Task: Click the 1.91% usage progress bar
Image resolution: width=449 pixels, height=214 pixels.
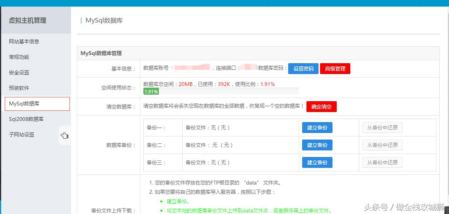Action: coord(221,91)
